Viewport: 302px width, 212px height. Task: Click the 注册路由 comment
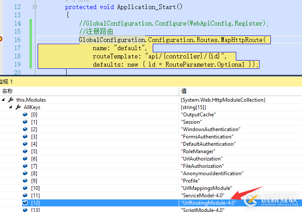(x=96, y=32)
